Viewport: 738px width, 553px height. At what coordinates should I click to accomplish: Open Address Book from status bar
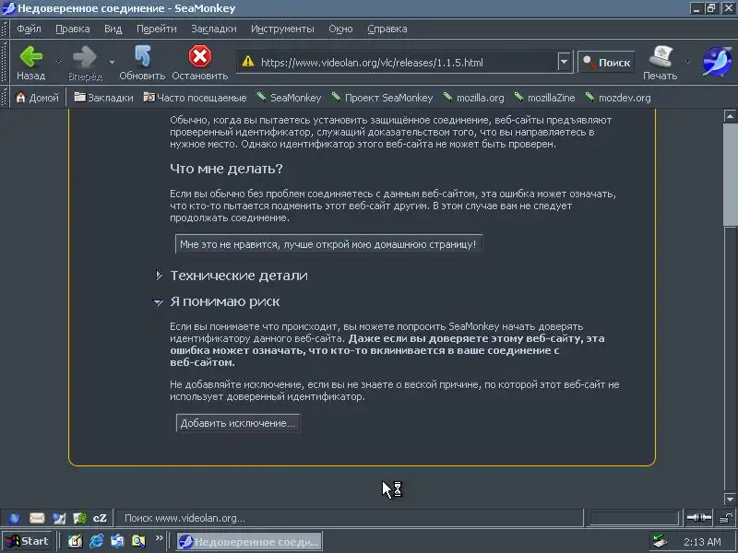(x=80, y=518)
